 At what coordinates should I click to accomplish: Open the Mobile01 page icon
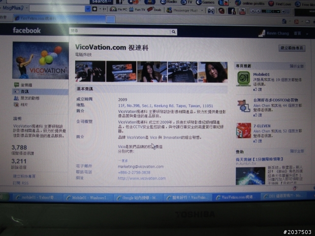point(244,79)
